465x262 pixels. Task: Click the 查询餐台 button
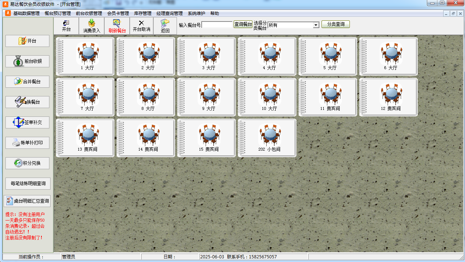(x=243, y=24)
